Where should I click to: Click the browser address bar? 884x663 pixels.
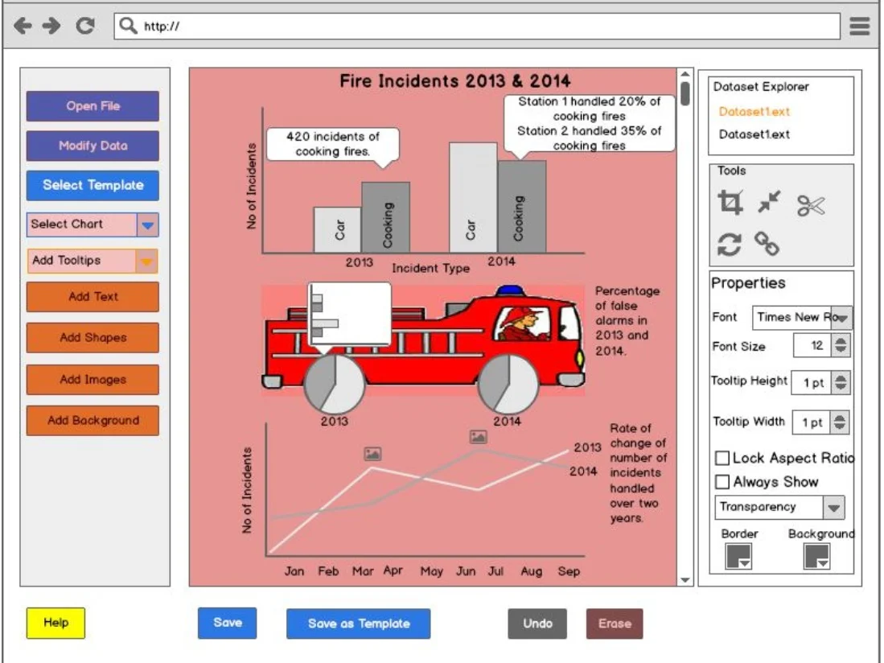point(477,26)
